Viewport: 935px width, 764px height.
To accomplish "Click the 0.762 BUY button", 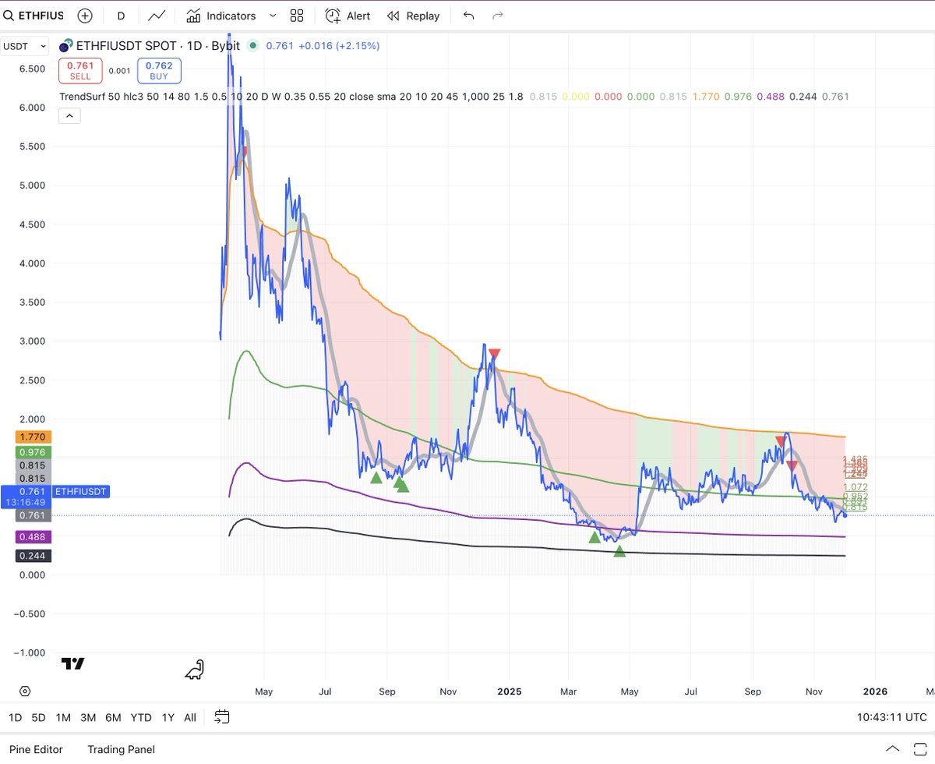I will click(x=159, y=70).
